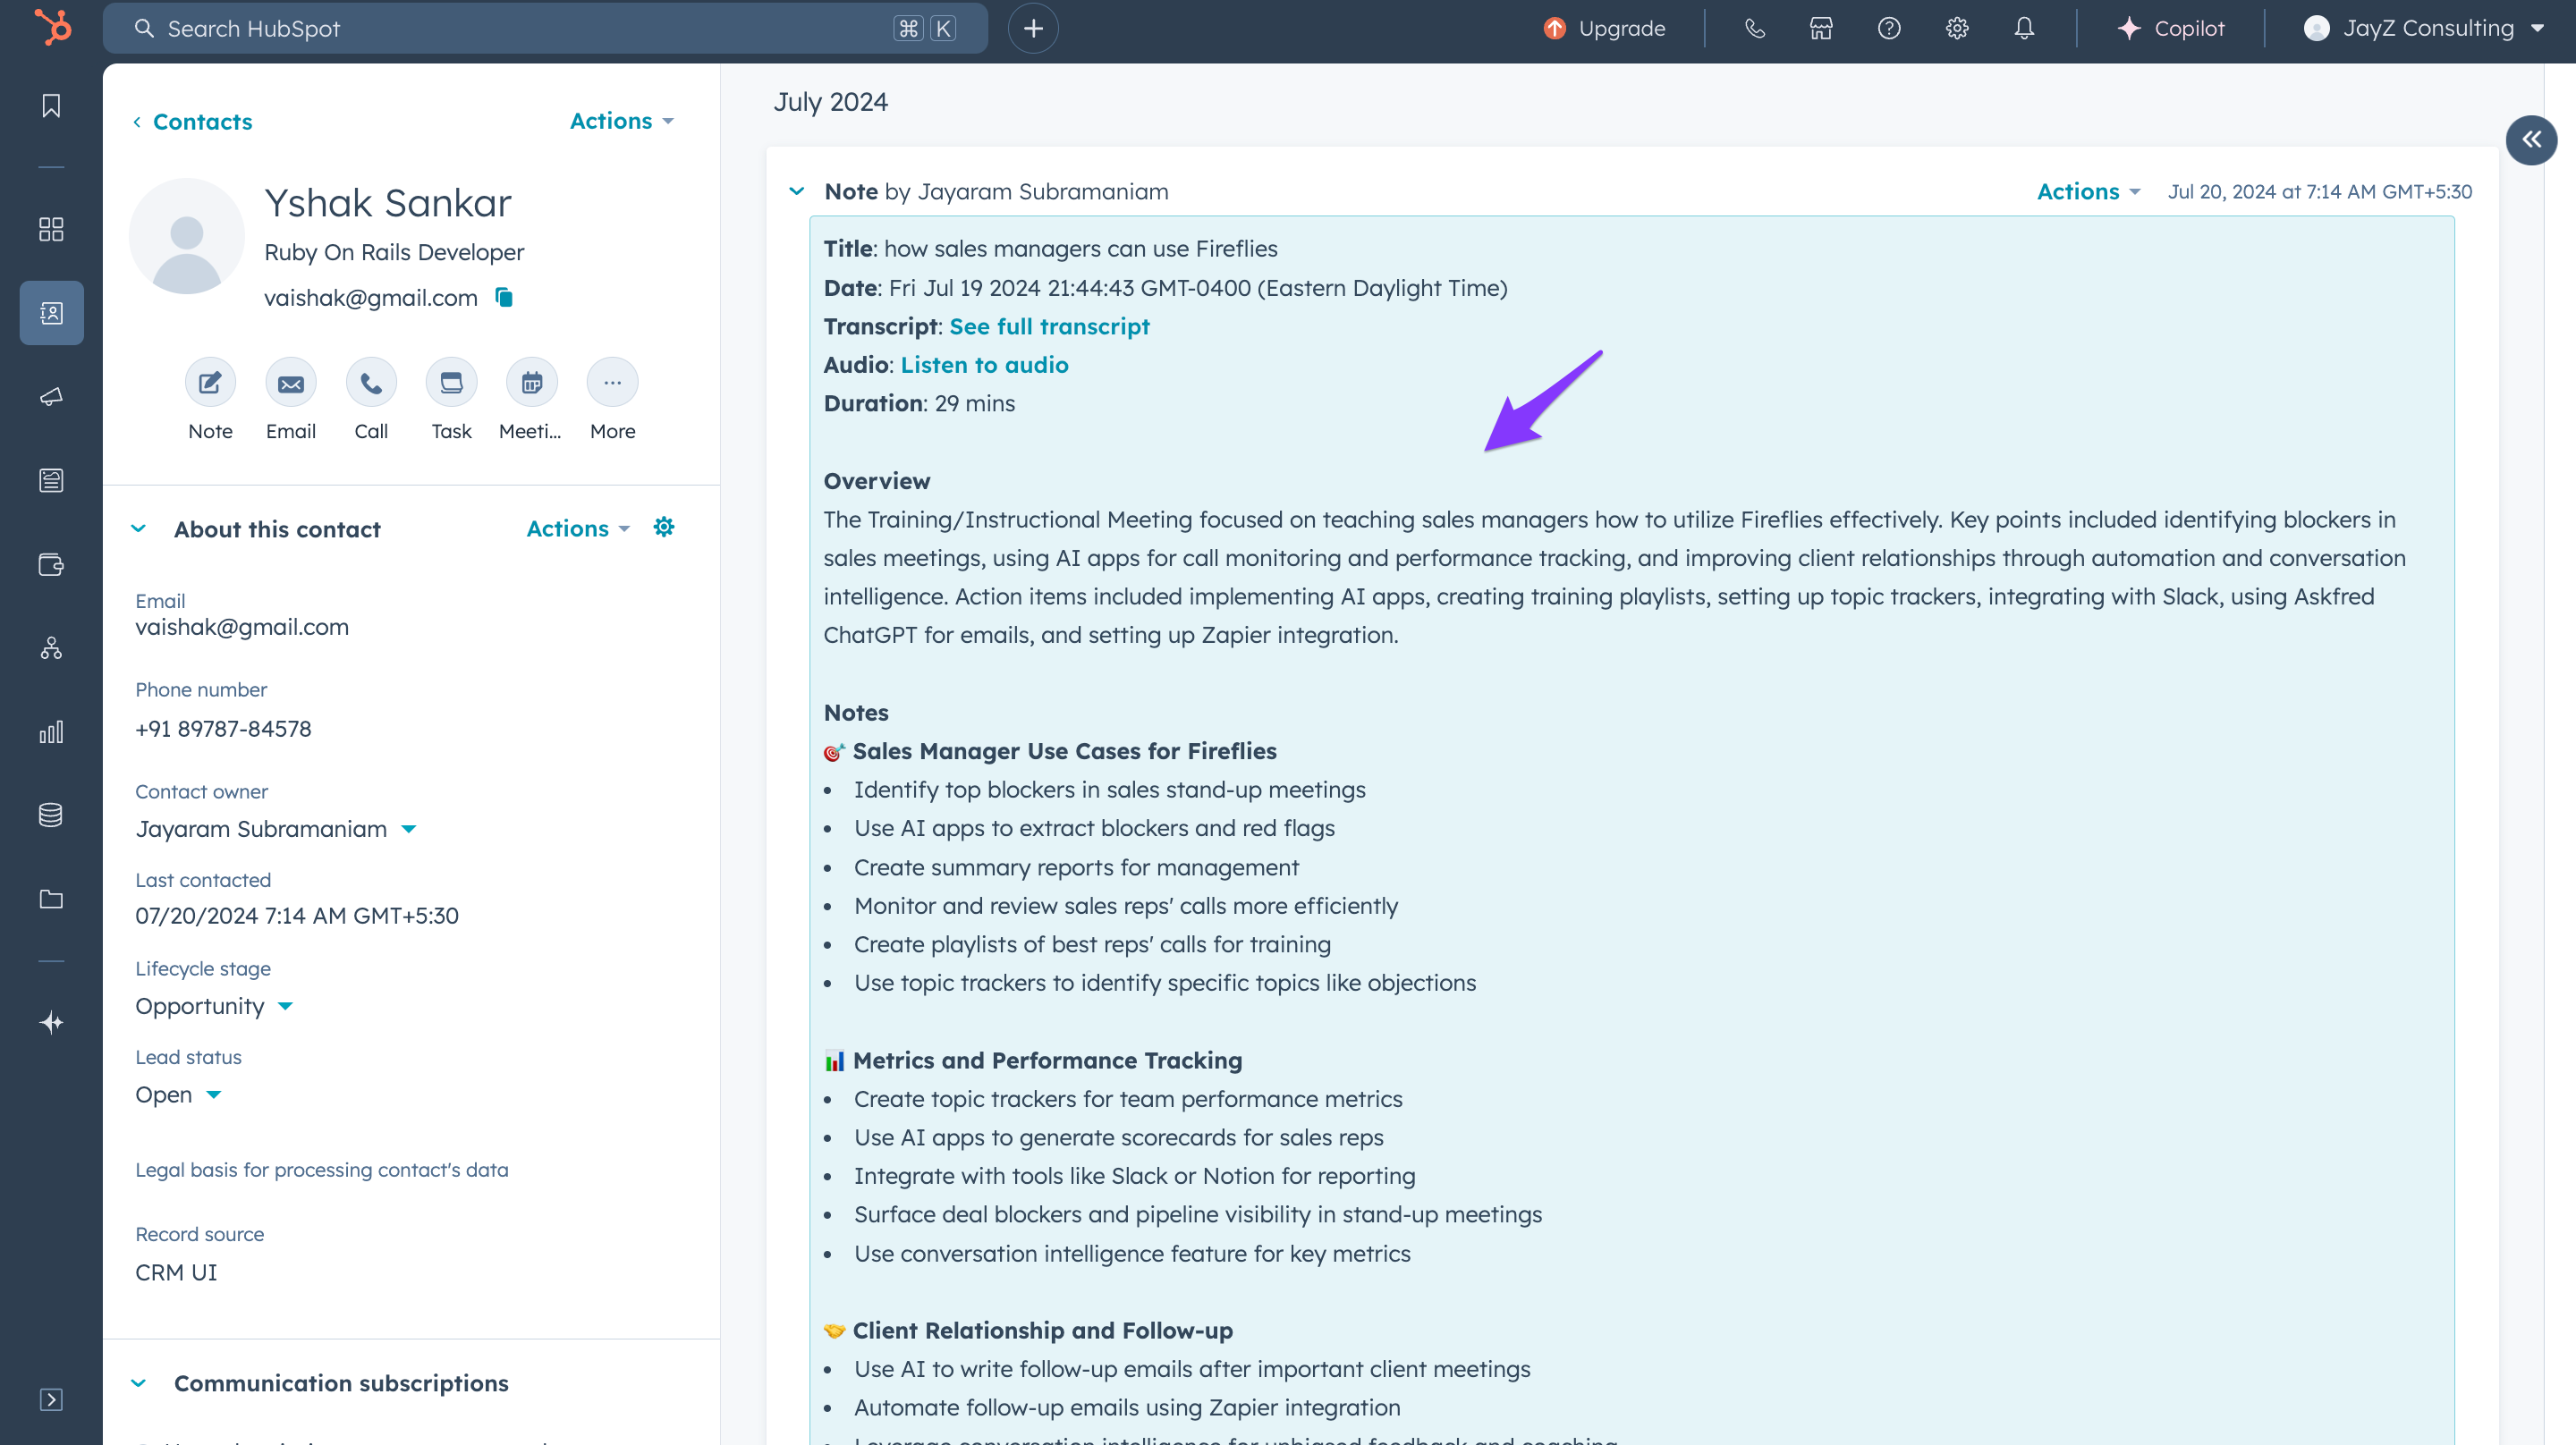Viewport: 2576px width, 1445px height.
Task: Click in the Search HubSpot field
Action: [x=545, y=28]
